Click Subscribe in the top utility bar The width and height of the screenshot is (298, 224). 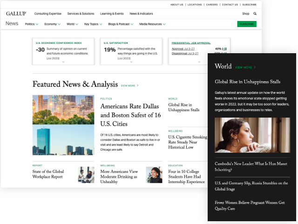pyautogui.click(x=250, y=5)
